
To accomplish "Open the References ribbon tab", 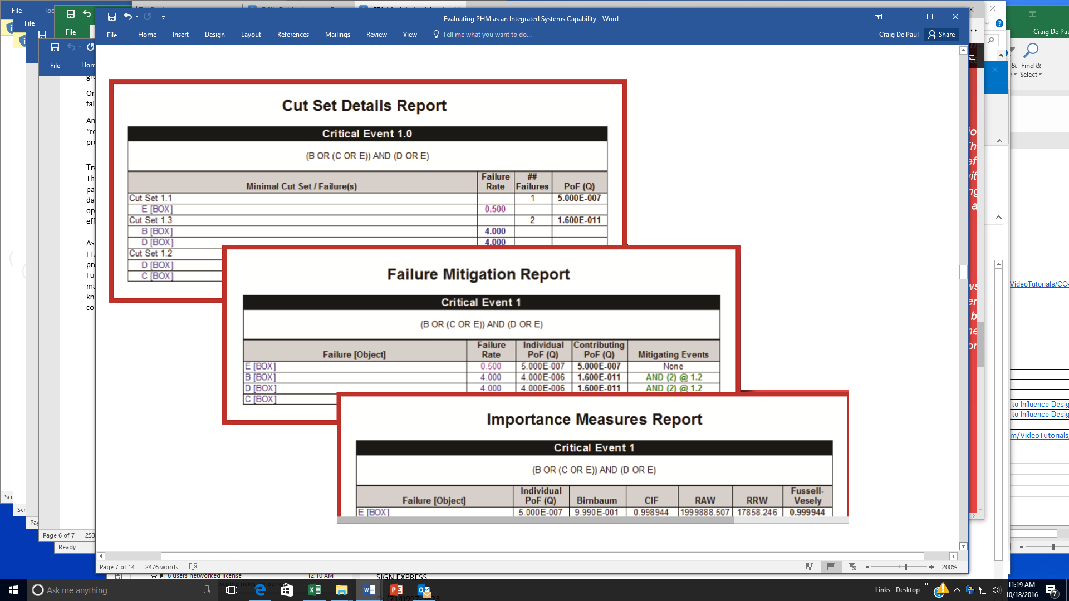I will pos(293,35).
